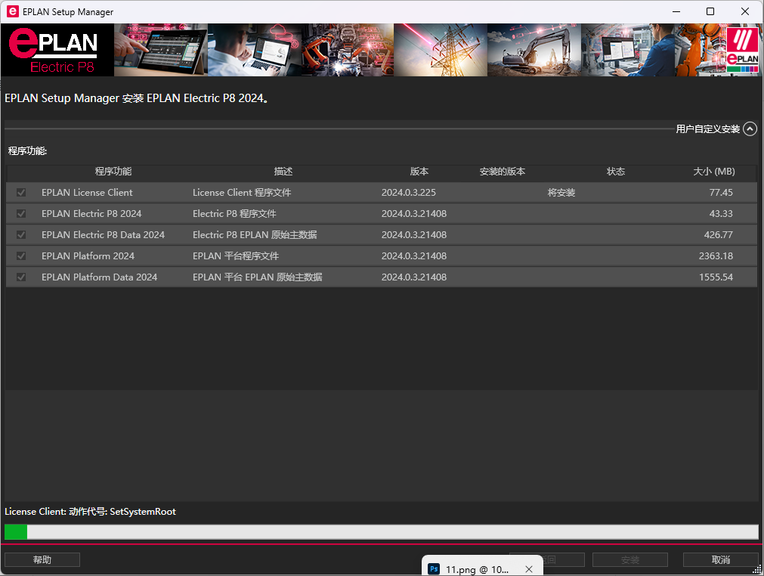Sort by the 大小 (MB) column header
Screen dimensions: 764x576
pos(713,172)
